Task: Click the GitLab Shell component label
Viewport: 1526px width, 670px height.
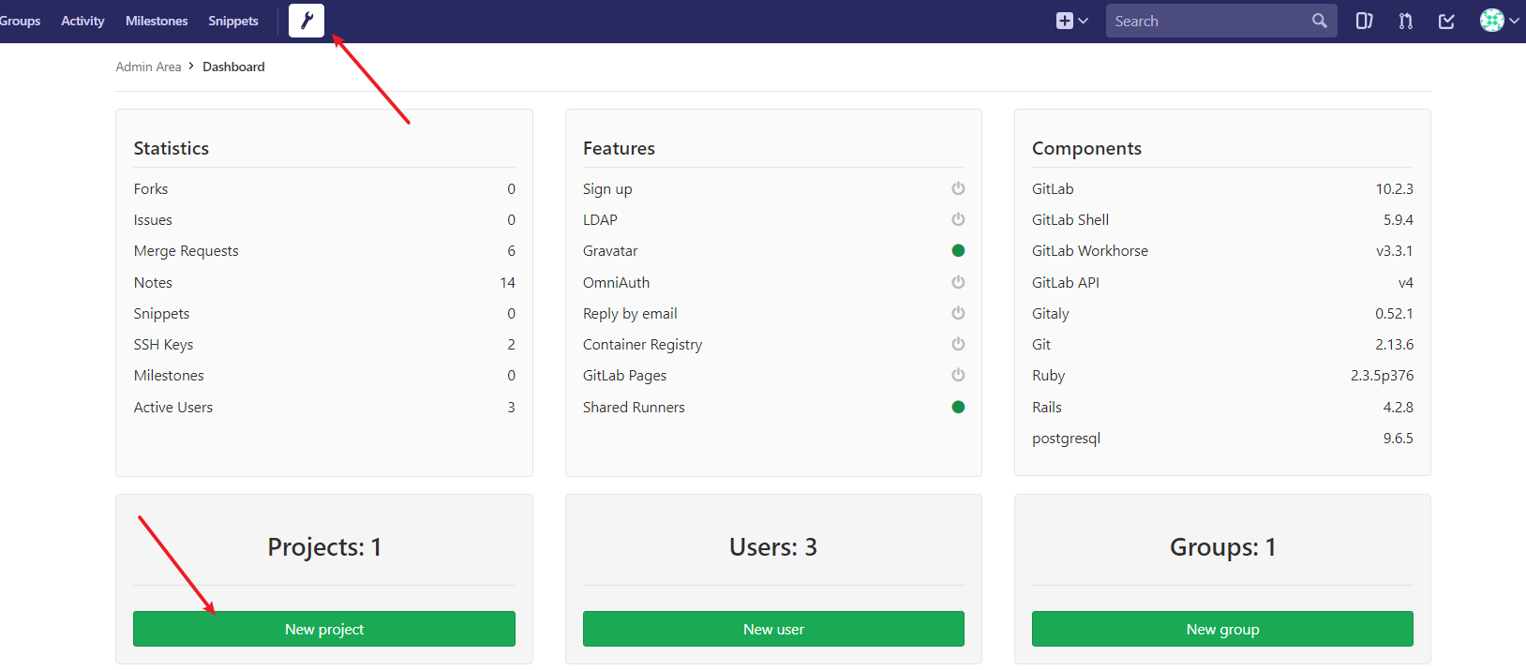Action: pos(1070,219)
